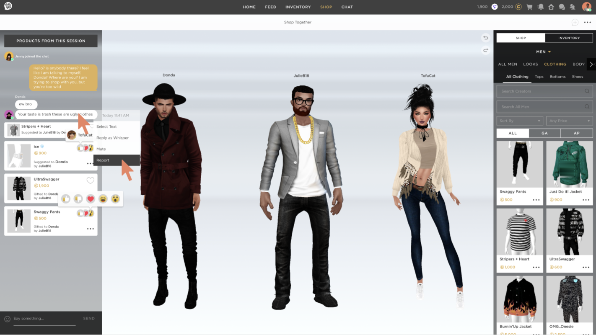Screen dimensions: 596x335
Task: Switch to the BODY category
Action: click(578, 64)
